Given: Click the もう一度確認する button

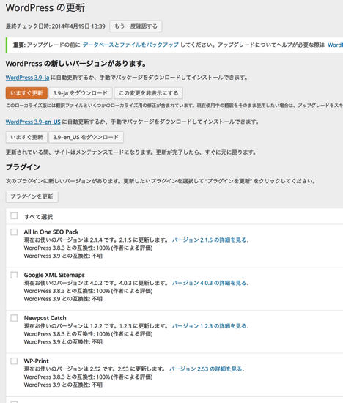Looking at the screenshot, I should click(x=136, y=26).
